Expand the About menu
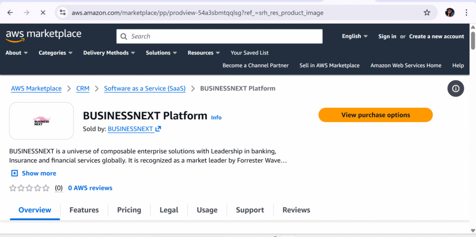The height and width of the screenshot is (237, 476). [x=17, y=53]
